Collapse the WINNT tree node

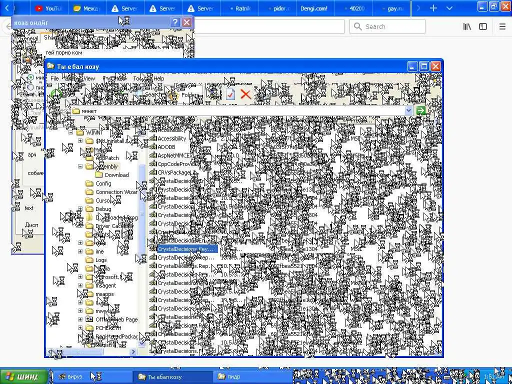(71, 132)
